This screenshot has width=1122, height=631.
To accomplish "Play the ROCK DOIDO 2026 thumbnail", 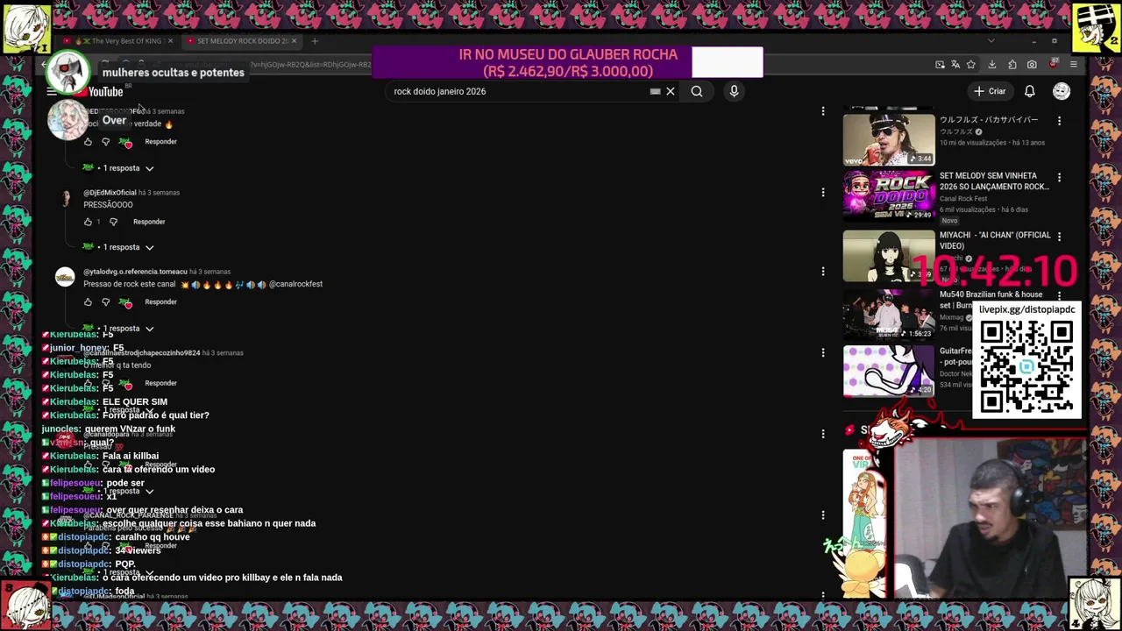I will (x=889, y=196).
